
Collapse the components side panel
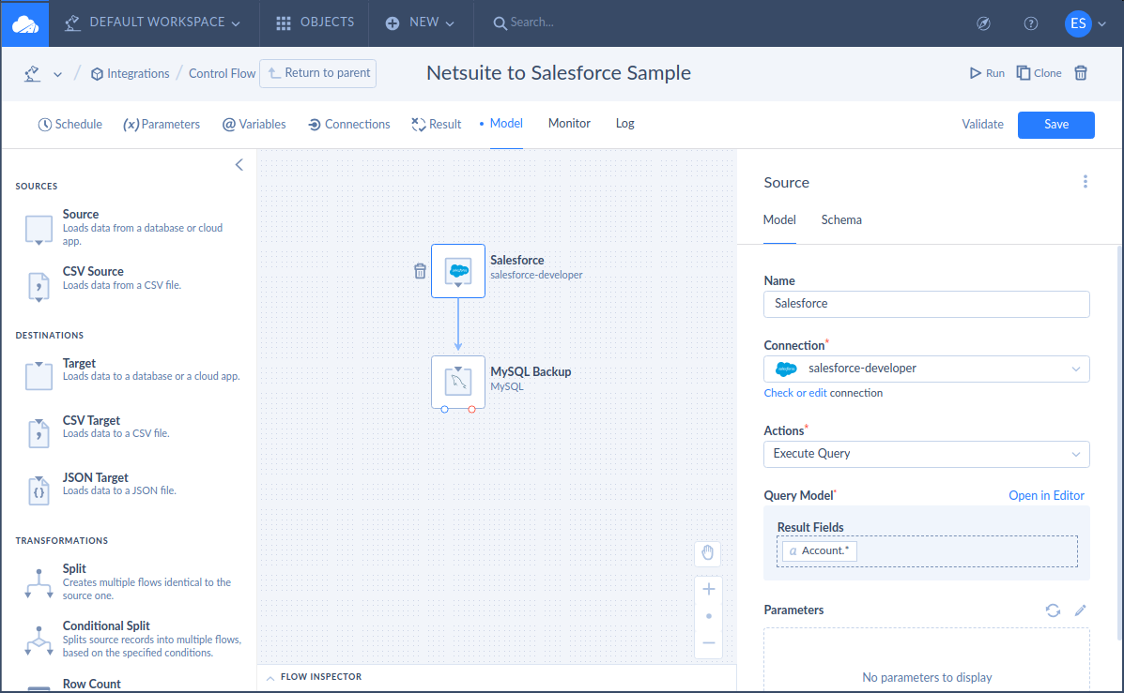pos(239,165)
